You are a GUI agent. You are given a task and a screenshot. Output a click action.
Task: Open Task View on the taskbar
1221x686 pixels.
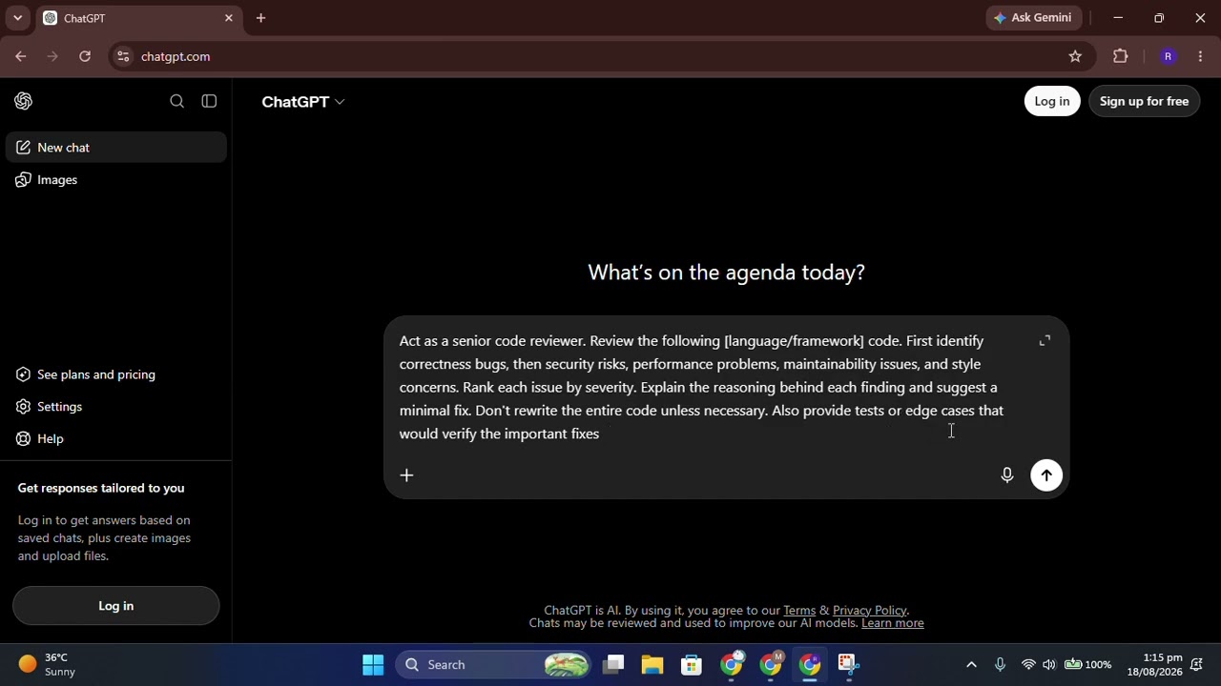613,665
